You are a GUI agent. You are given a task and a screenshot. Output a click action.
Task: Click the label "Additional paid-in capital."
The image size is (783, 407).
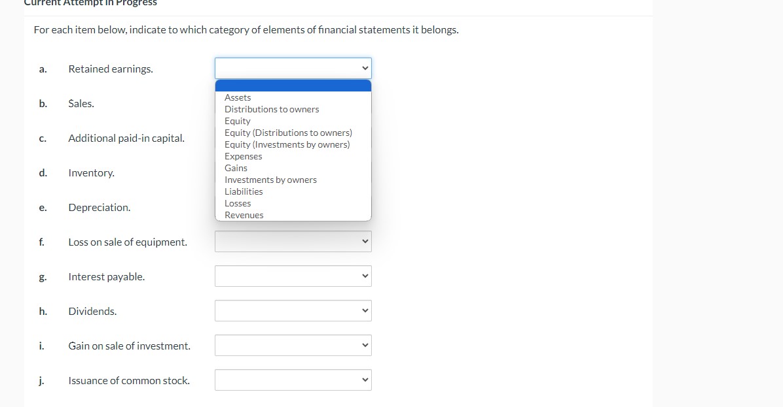(x=126, y=138)
